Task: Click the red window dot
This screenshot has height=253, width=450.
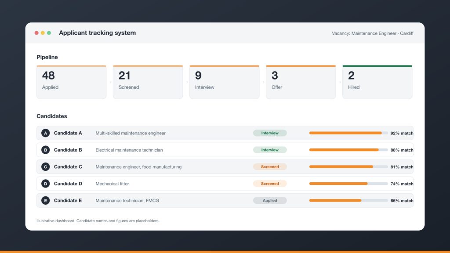Action: [36, 33]
